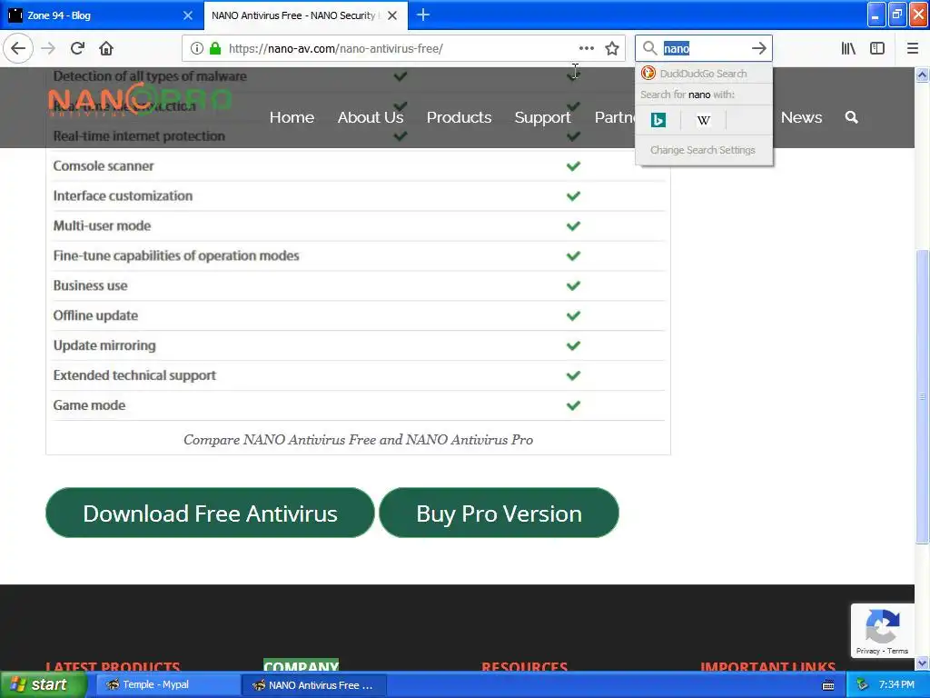This screenshot has width=930, height=698.
Task: Submit search with the arrow button
Action: tap(758, 48)
